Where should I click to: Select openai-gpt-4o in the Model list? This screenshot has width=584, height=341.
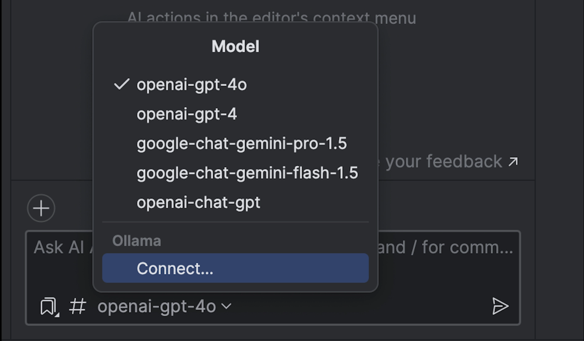tap(192, 85)
